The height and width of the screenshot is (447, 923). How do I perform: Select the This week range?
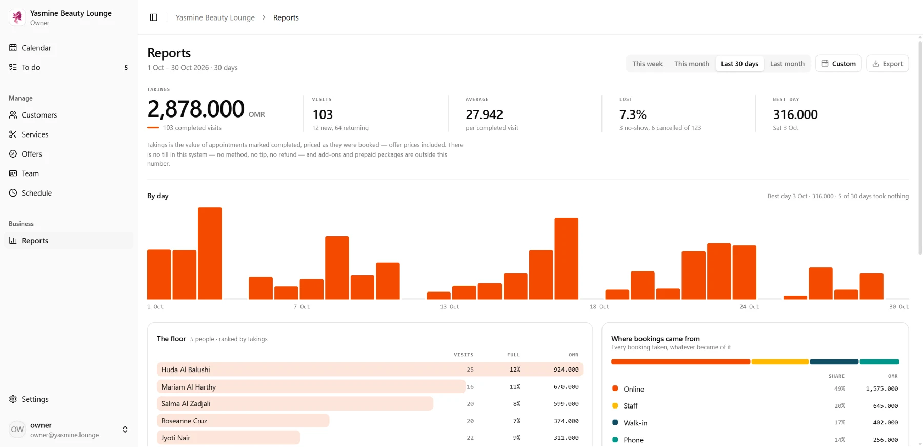coord(647,64)
